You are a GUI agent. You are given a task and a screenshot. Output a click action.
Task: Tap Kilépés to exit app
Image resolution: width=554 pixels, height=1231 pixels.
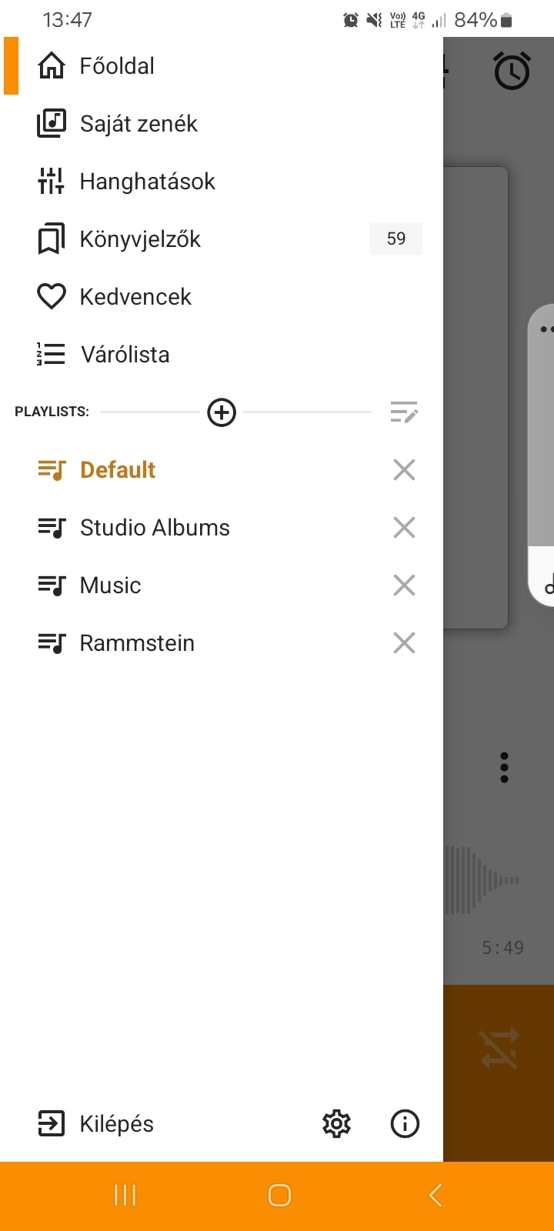click(x=116, y=1124)
